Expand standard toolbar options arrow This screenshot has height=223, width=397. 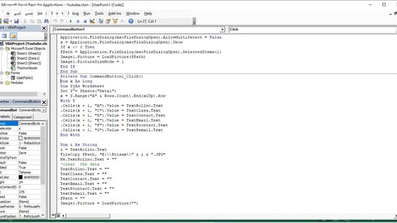click(194, 21)
